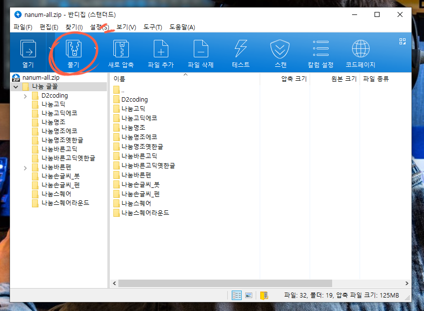Collapse the 나눔 글꼴 tree node
Image resolution: width=424 pixels, height=311 pixels.
[x=15, y=87]
